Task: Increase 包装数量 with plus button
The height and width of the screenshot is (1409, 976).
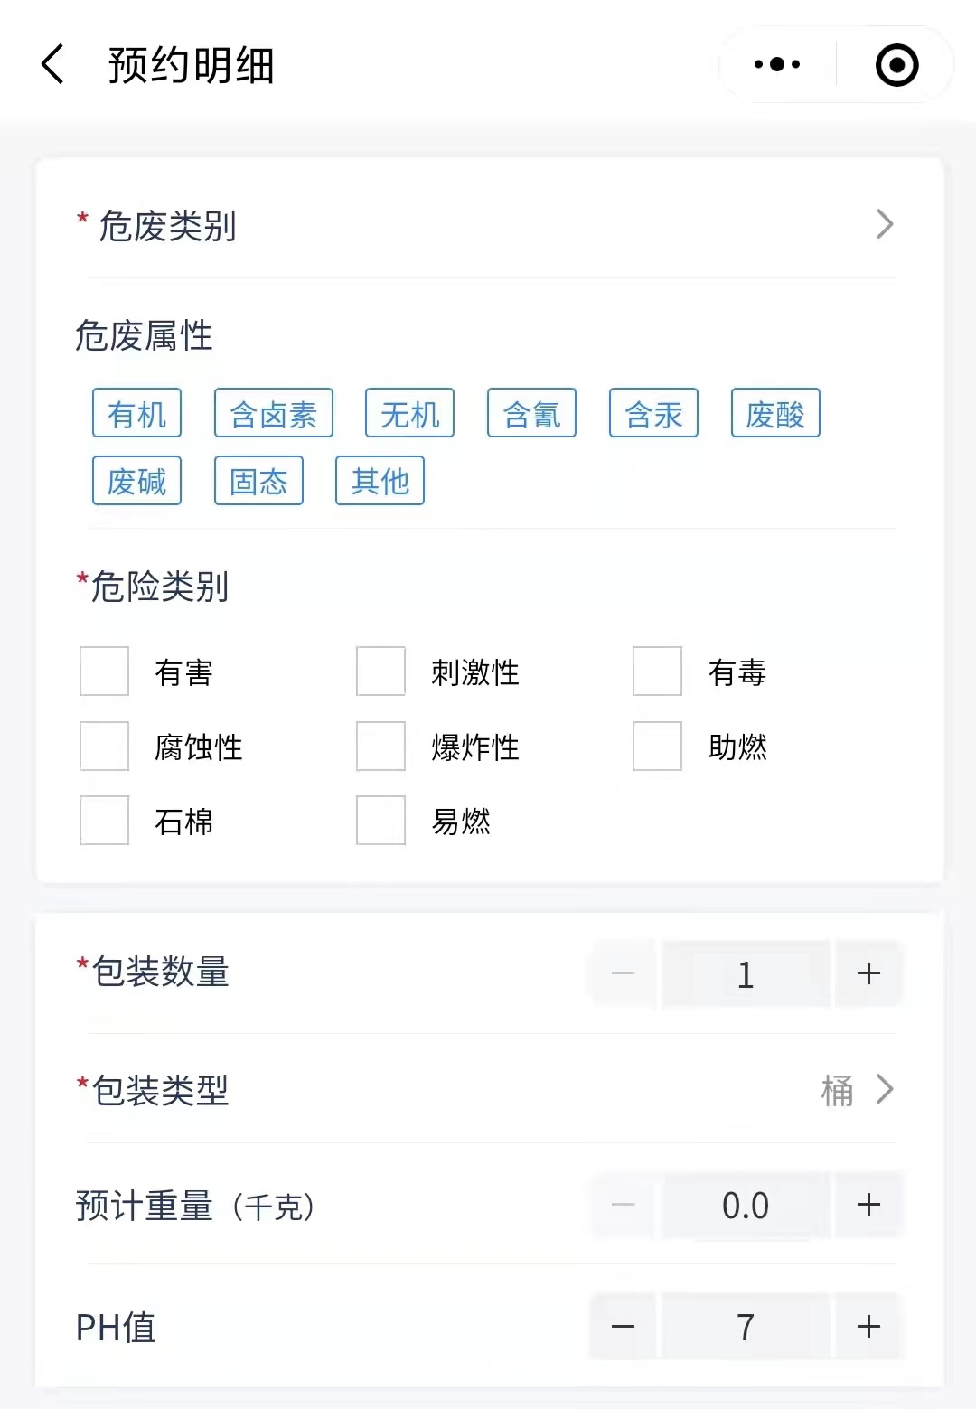Action: coord(868,973)
